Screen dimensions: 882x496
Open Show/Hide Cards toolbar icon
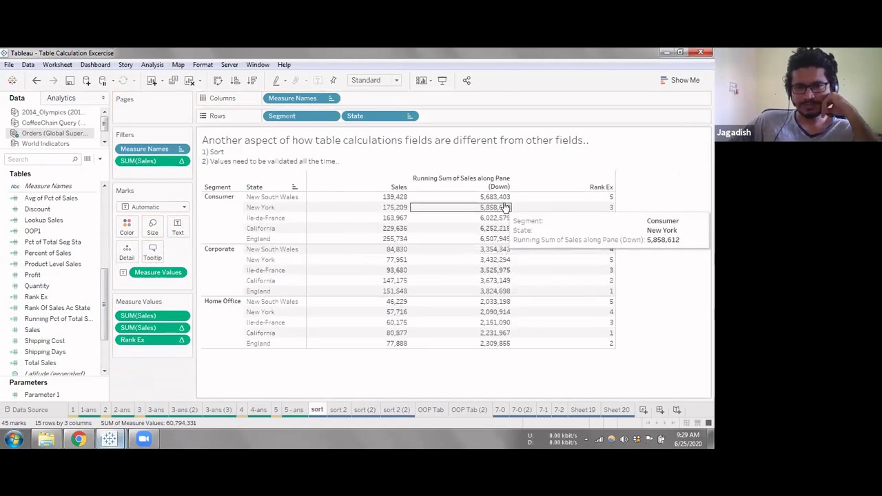coord(421,81)
